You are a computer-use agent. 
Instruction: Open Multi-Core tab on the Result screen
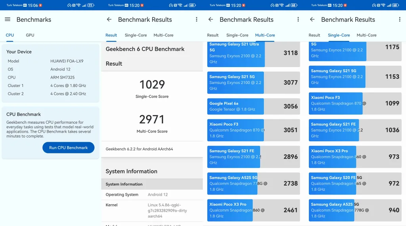(x=163, y=35)
